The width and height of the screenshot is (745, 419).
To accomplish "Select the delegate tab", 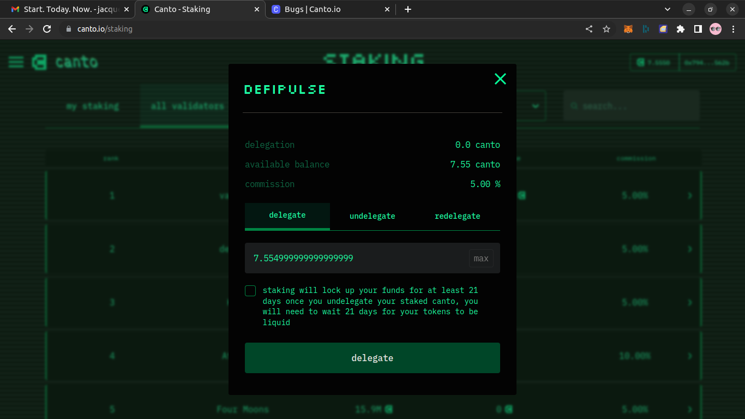I will (287, 216).
